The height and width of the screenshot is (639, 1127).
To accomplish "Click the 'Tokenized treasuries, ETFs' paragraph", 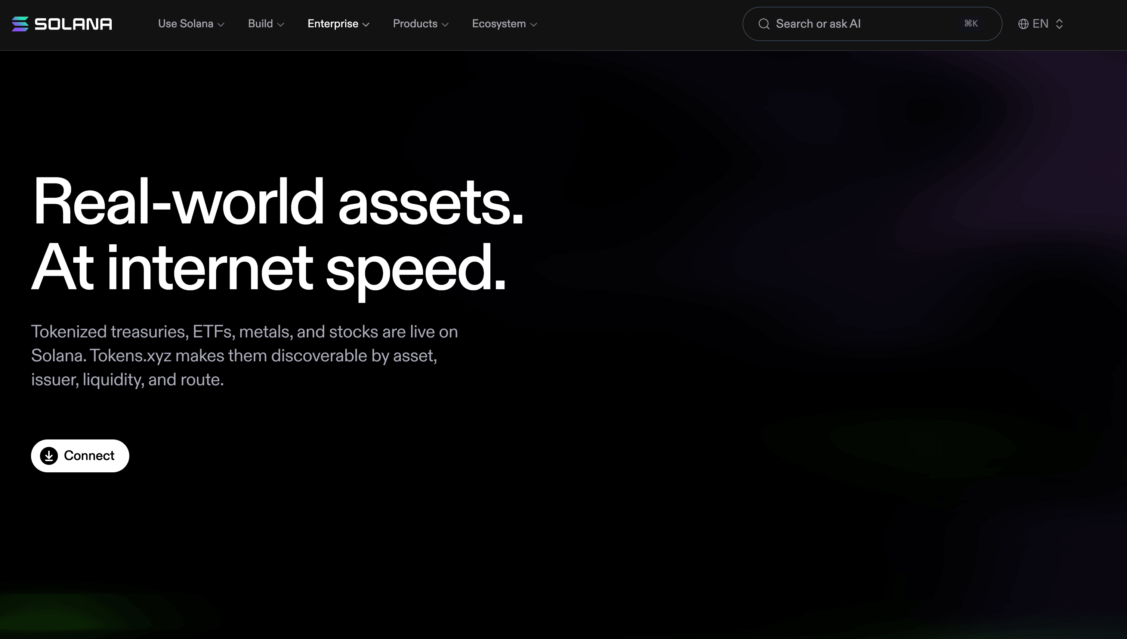I will pyautogui.click(x=244, y=355).
